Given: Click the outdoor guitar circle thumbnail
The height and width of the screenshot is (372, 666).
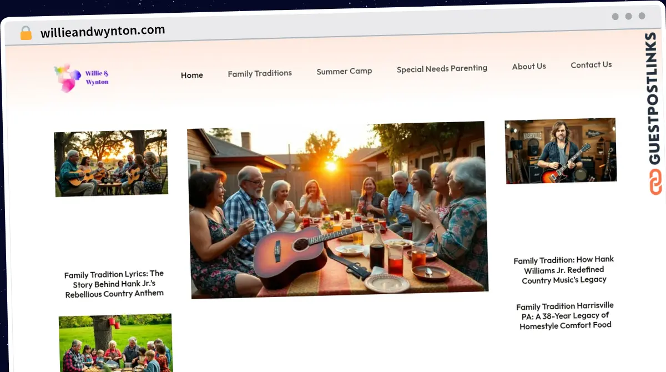Looking at the screenshot, I should click(x=111, y=163).
